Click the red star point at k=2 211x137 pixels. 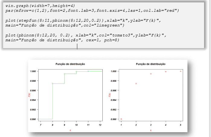tap(136, 83)
